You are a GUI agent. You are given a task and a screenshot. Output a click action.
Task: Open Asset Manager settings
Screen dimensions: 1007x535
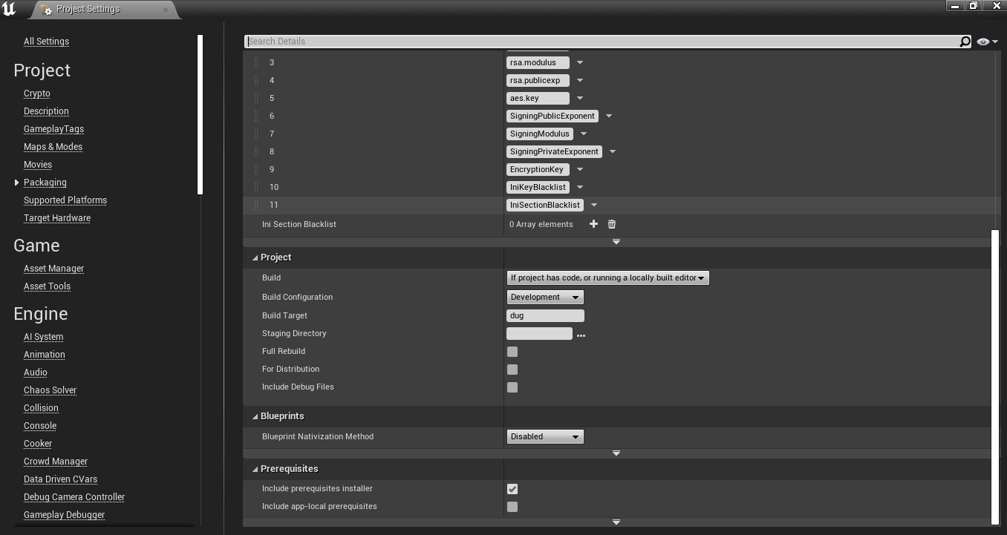53,269
